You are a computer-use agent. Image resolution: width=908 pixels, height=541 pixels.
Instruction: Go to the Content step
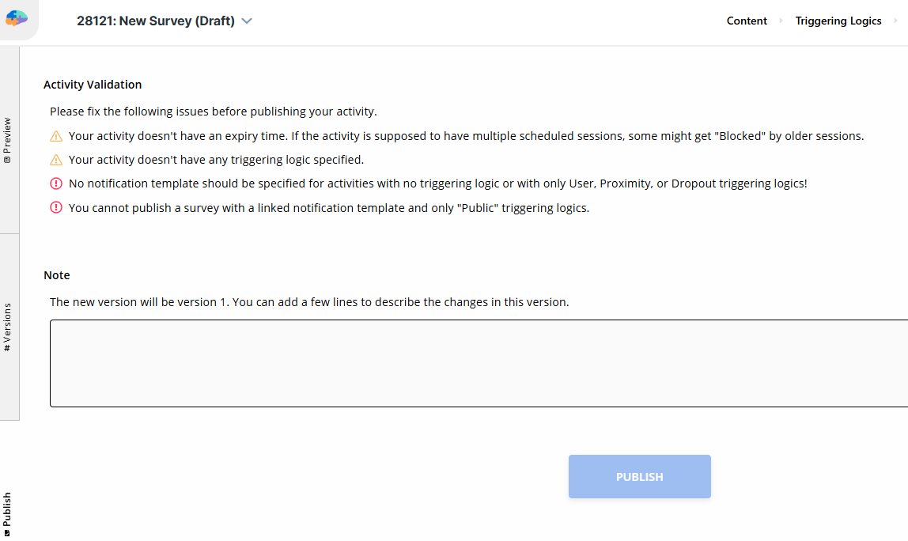pos(747,21)
